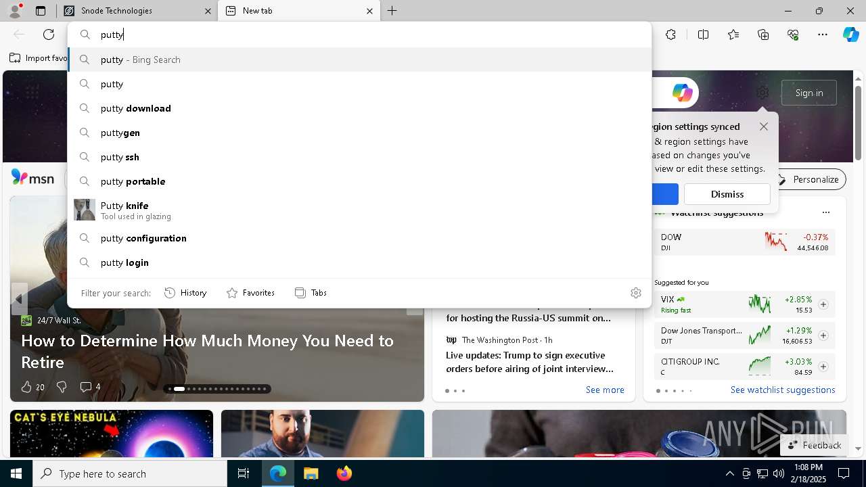Image resolution: width=866 pixels, height=487 pixels.
Task: Open the Washington Post live updates article
Action: coord(530,362)
